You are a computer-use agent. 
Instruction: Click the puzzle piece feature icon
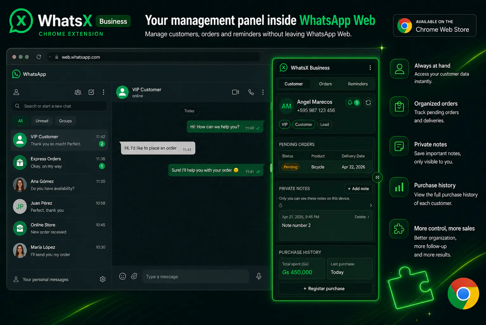(399, 229)
